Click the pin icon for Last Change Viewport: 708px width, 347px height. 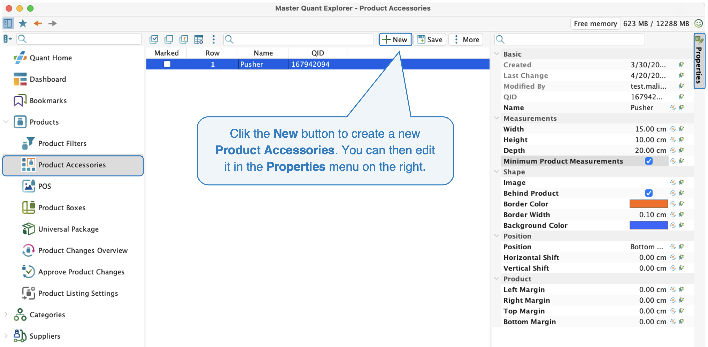pyautogui.click(x=681, y=75)
